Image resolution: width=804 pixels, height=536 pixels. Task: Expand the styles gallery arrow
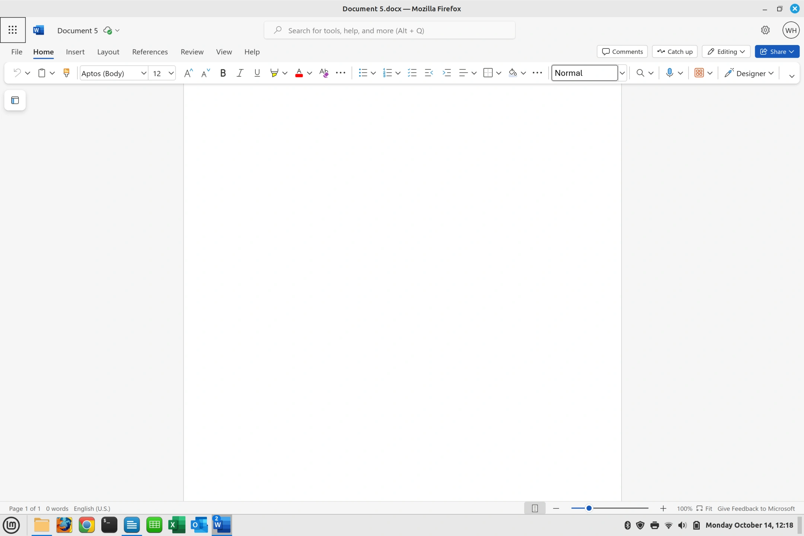622,73
